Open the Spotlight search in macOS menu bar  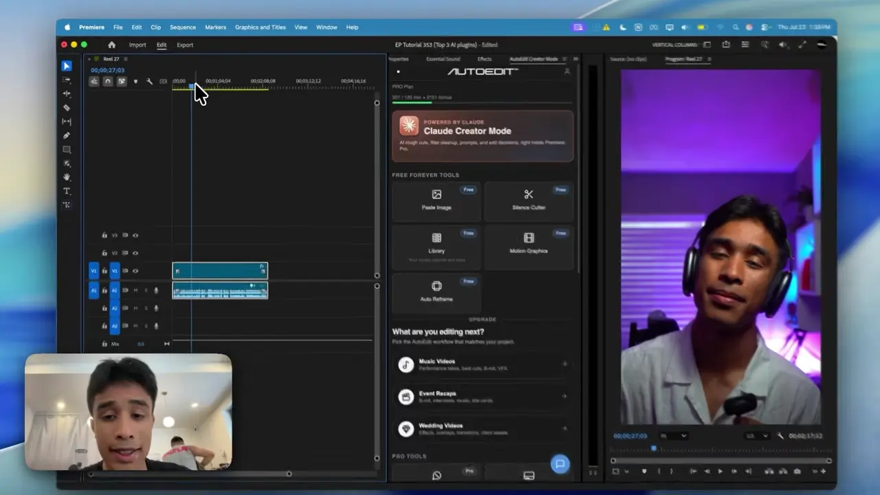coord(736,27)
